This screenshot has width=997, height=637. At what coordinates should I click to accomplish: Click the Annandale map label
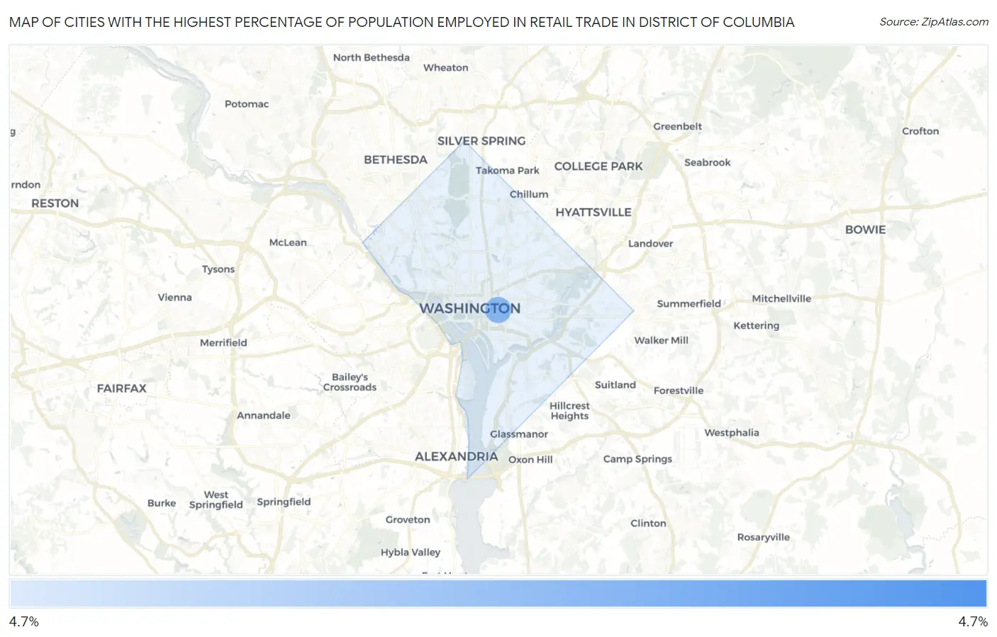pos(264,416)
